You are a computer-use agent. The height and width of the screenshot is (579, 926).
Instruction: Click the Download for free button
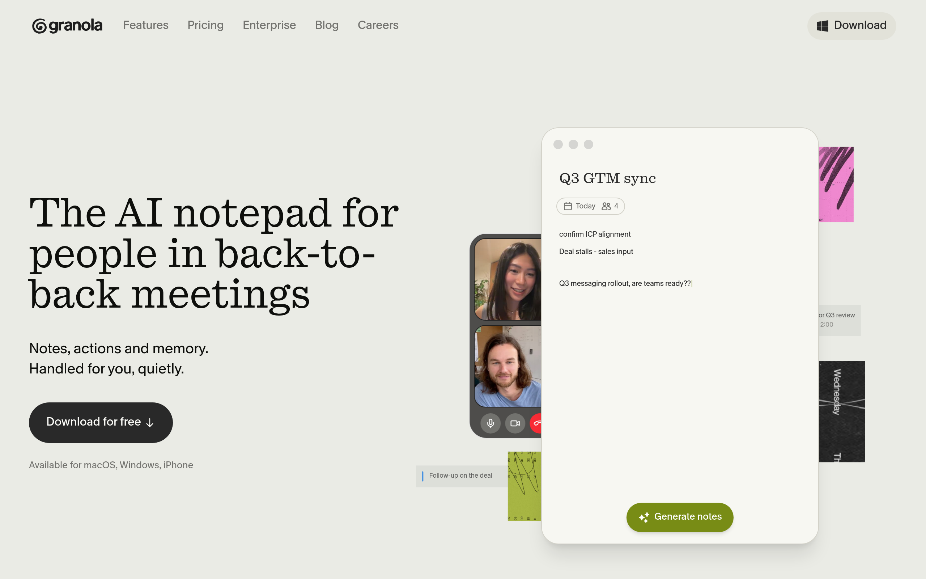tap(101, 422)
